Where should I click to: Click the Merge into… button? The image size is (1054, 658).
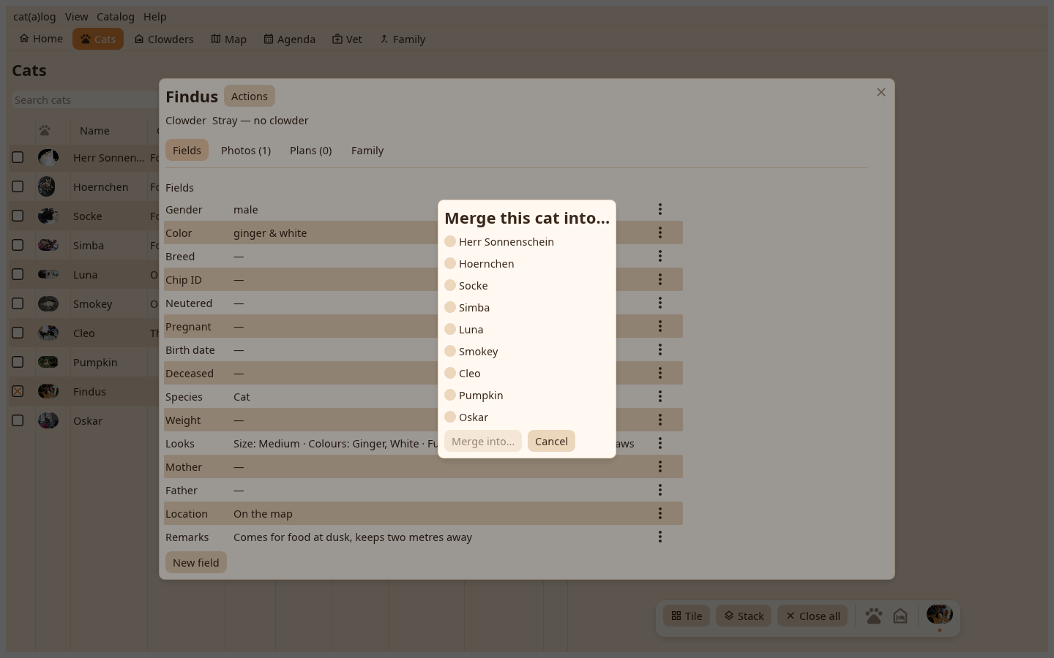pyautogui.click(x=483, y=441)
